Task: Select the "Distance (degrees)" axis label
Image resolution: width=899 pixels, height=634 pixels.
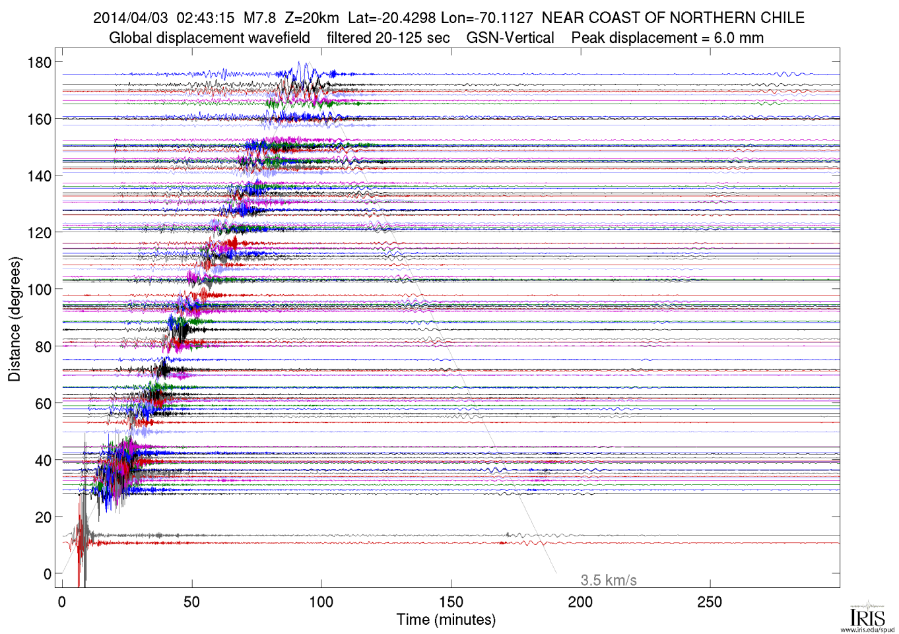Action: pyautogui.click(x=15, y=319)
